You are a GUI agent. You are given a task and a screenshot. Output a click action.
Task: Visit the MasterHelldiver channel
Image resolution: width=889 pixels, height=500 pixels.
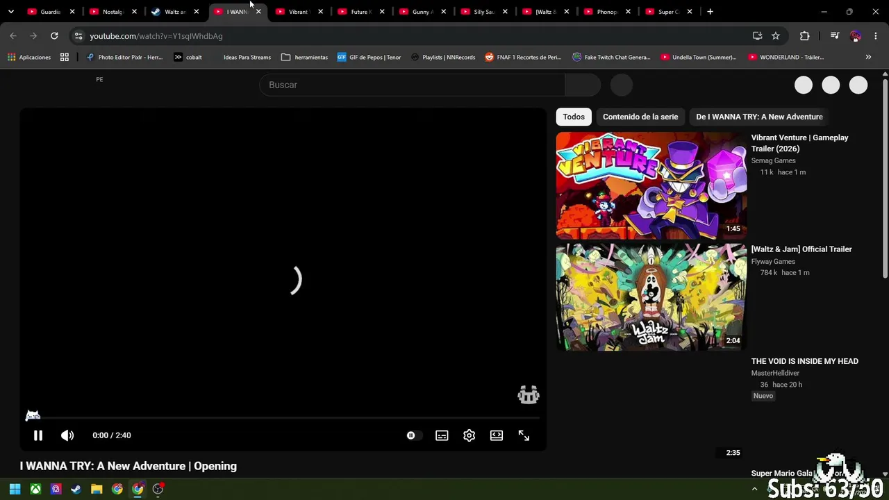click(x=775, y=374)
